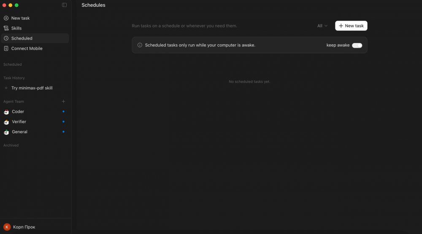Click the small Scheduled section heading
The width and height of the screenshot is (422, 234).
(12, 65)
